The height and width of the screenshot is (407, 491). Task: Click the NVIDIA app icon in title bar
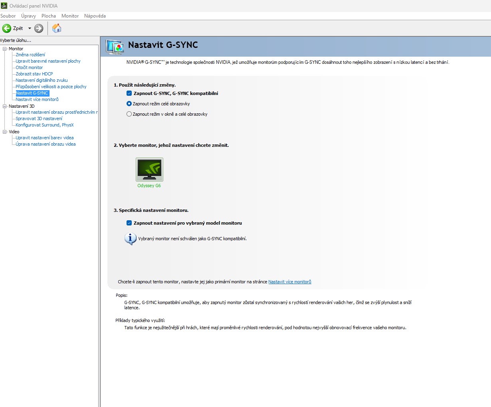point(4,6)
